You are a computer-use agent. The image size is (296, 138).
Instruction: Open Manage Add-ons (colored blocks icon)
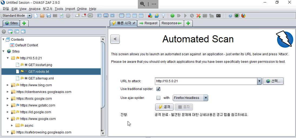coord(150,16)
